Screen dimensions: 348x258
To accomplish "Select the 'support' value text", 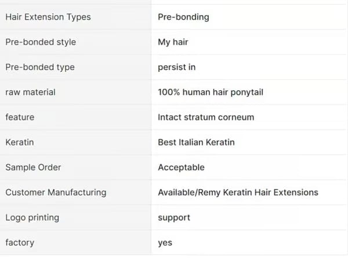I will [174, 217].
